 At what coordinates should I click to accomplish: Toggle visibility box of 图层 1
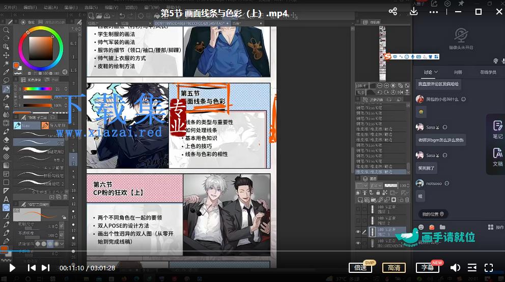click(x=358, y=209)
